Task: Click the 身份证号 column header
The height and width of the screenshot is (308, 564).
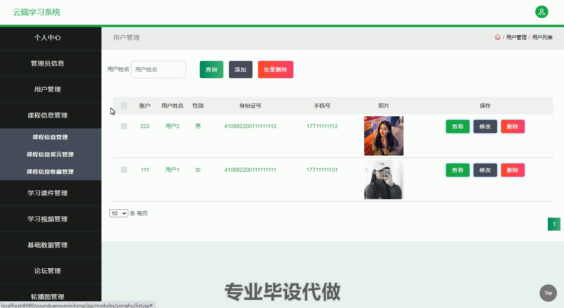Action: point(250,106)
